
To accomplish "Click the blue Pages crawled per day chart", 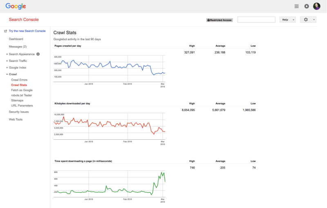I will pos(110,67).
